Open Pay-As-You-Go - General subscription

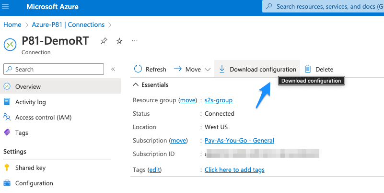click(239, 141)
